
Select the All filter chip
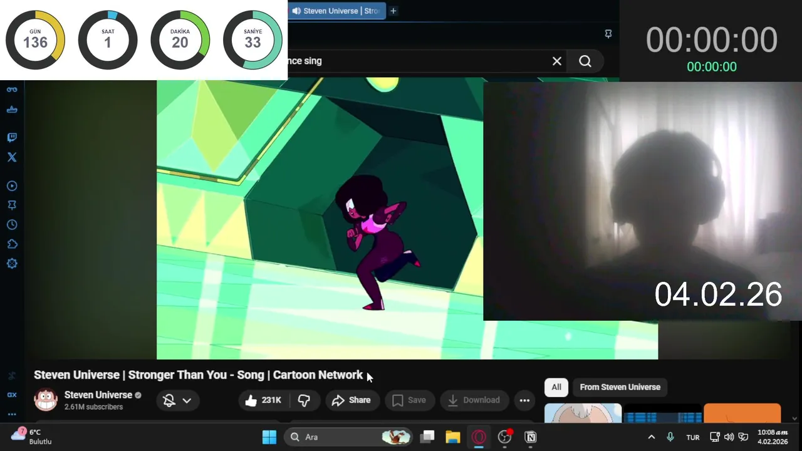(556, 387)
